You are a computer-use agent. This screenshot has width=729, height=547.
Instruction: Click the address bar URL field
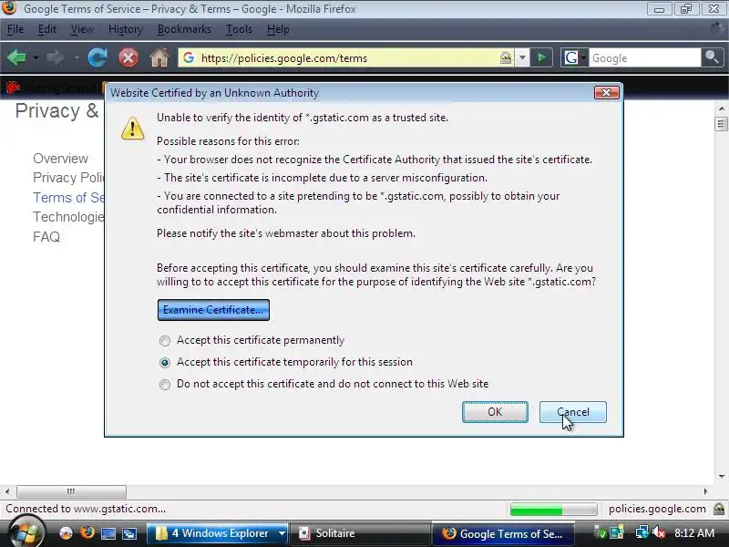(346, 58)
